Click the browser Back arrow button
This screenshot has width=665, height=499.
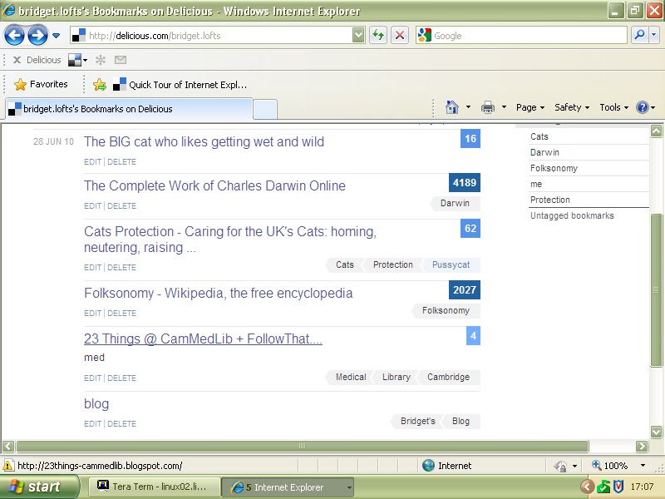point(14,35)
